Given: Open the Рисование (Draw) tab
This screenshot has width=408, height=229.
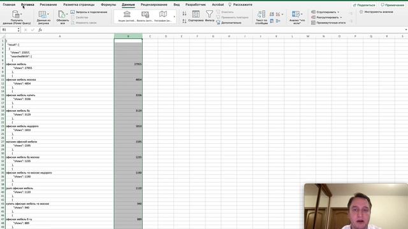Looking at the screenshot, I should click(48, 4).
